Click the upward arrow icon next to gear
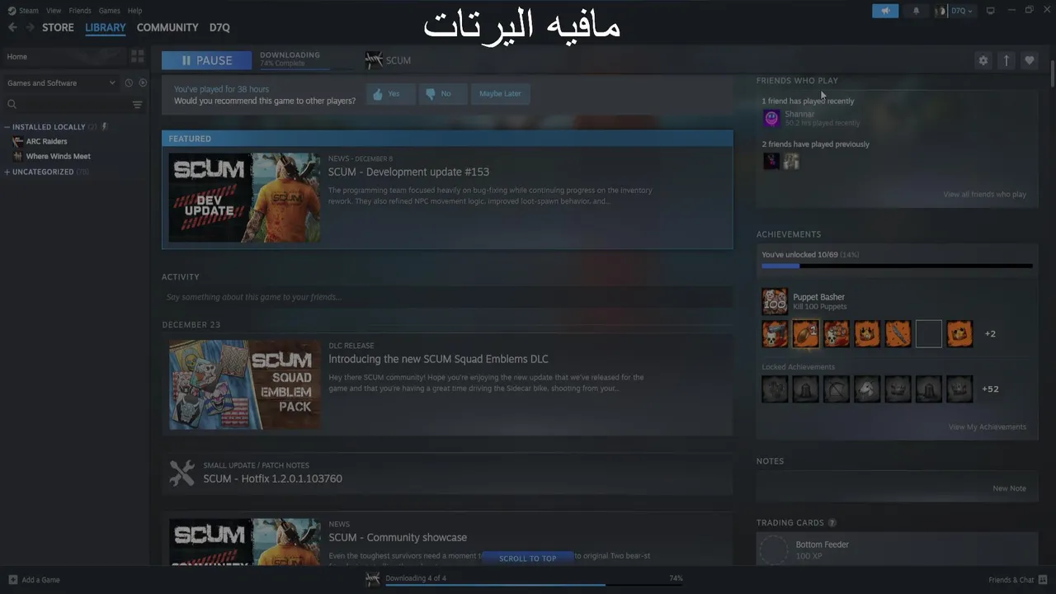The height and width of the screenshot is (594, 1056). point(1006,60)
